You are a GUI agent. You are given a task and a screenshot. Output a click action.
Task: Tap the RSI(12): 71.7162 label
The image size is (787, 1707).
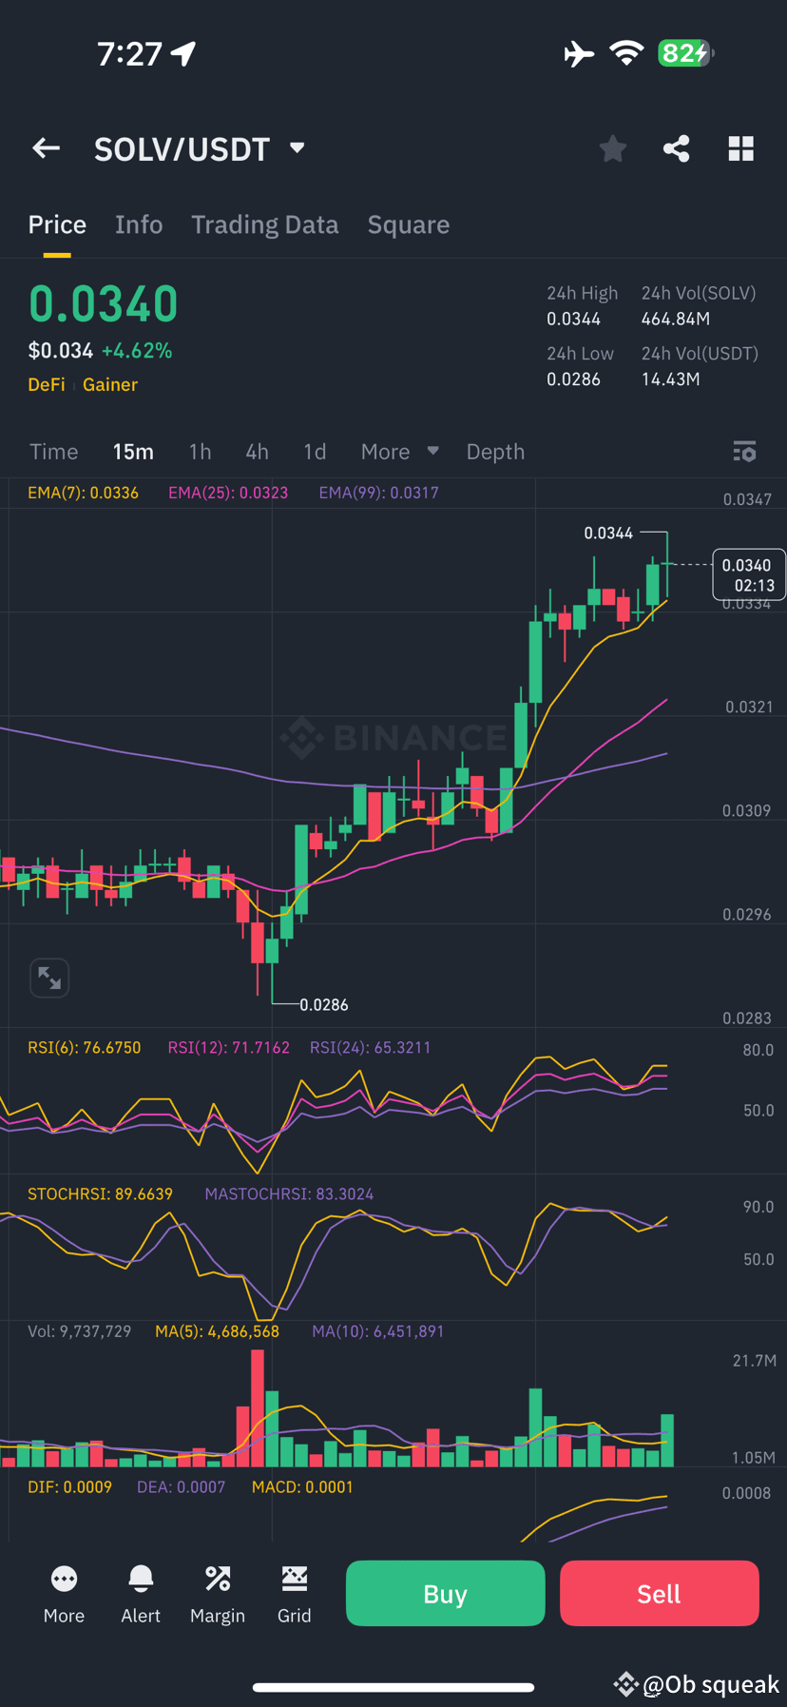coord(229,1047)
